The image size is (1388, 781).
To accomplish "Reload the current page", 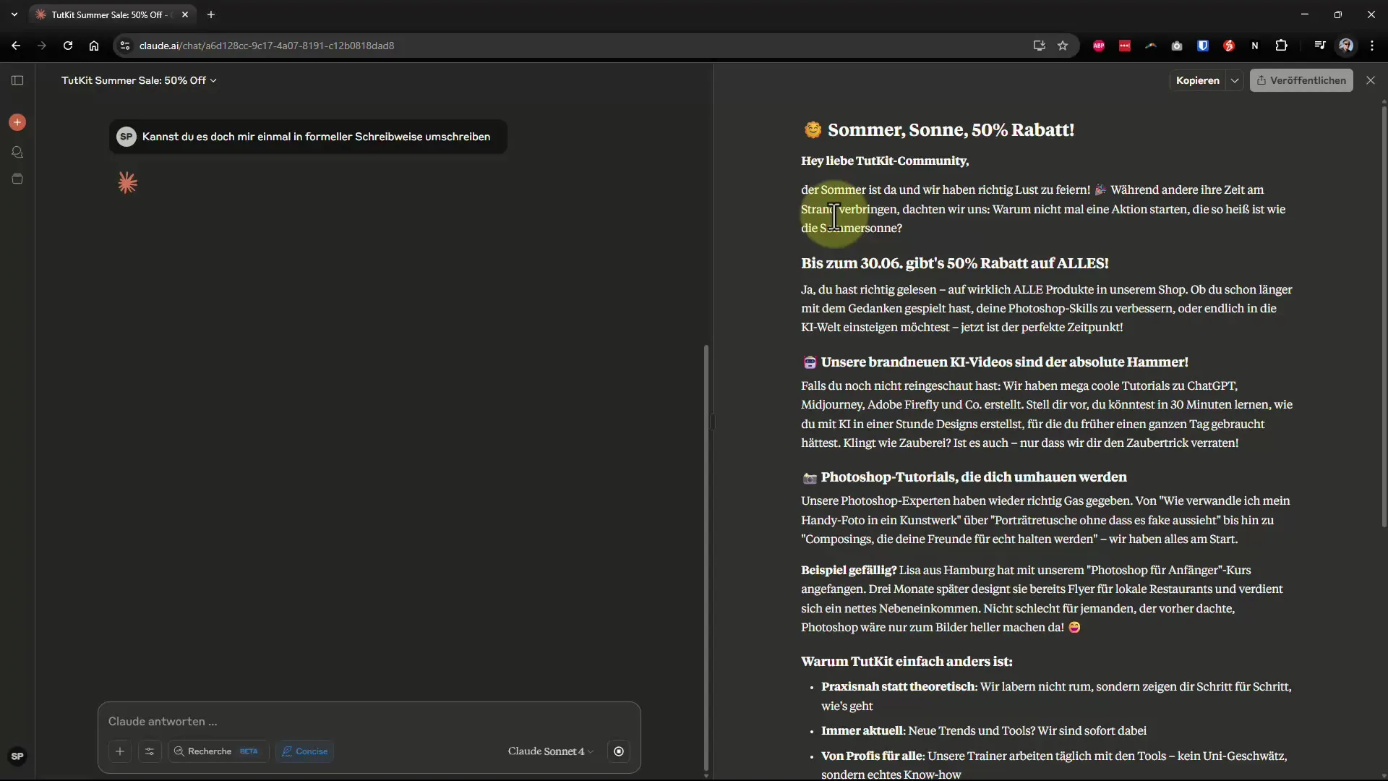I will (68, 46).
